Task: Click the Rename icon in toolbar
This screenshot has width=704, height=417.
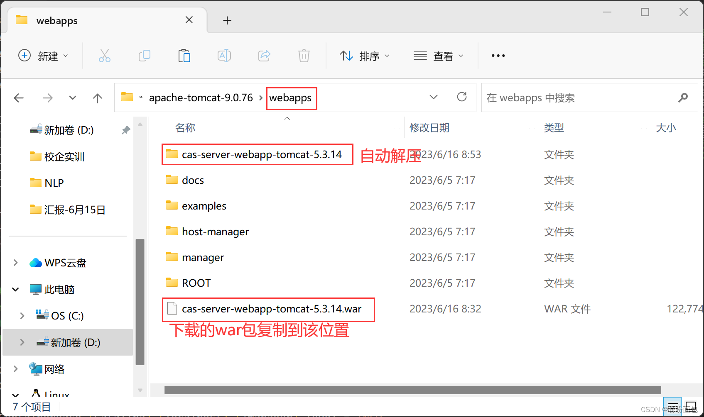Action: [x=224, y=56]
